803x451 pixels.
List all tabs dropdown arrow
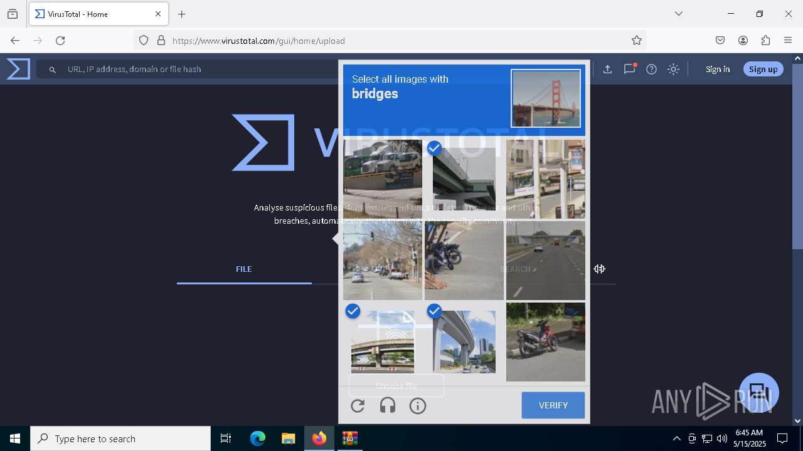(679, 14)
